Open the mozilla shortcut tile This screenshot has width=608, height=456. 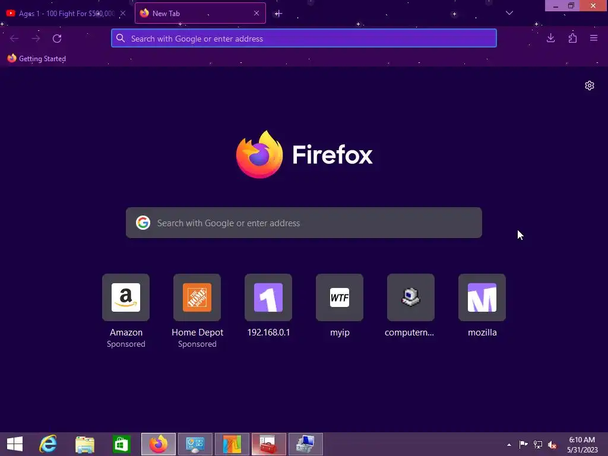click(482, 297)
